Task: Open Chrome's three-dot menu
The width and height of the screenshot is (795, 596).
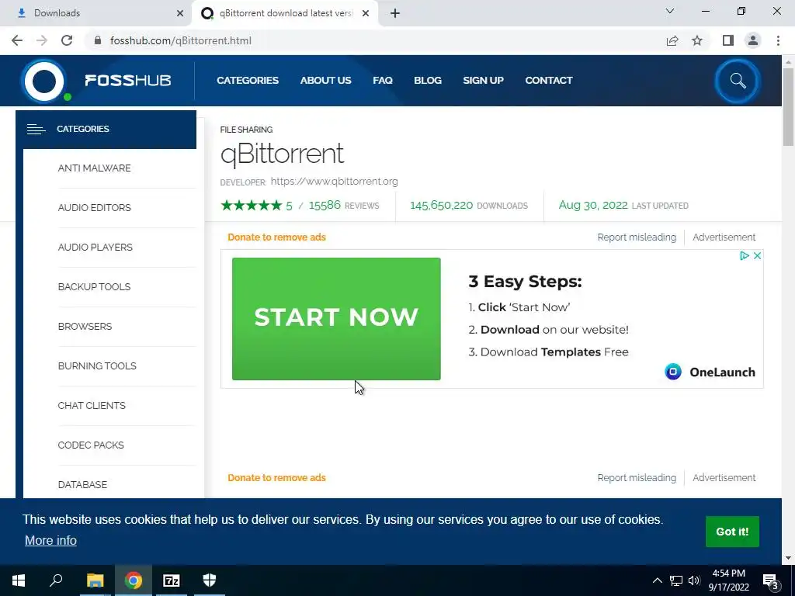Action: pyautogui.click(x=778, y=40)
